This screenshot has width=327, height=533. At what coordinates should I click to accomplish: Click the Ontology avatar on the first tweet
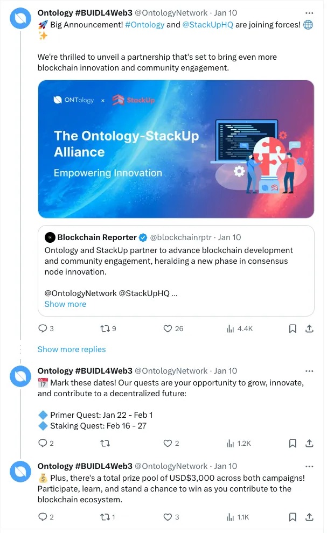click(x=20, y=18)
